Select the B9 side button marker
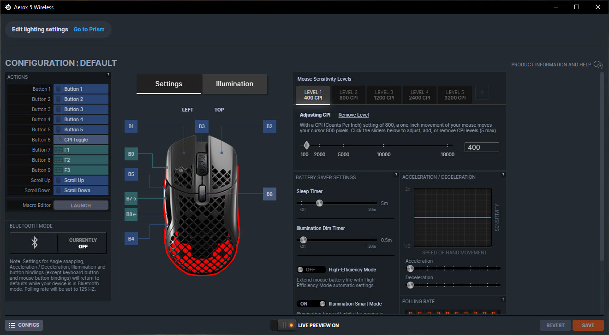609x335 pixels. (131, 154)
